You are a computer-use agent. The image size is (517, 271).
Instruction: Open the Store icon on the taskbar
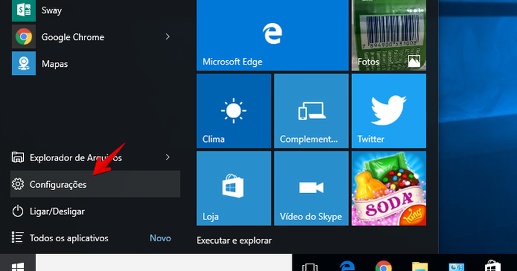[x=493, y=266]
